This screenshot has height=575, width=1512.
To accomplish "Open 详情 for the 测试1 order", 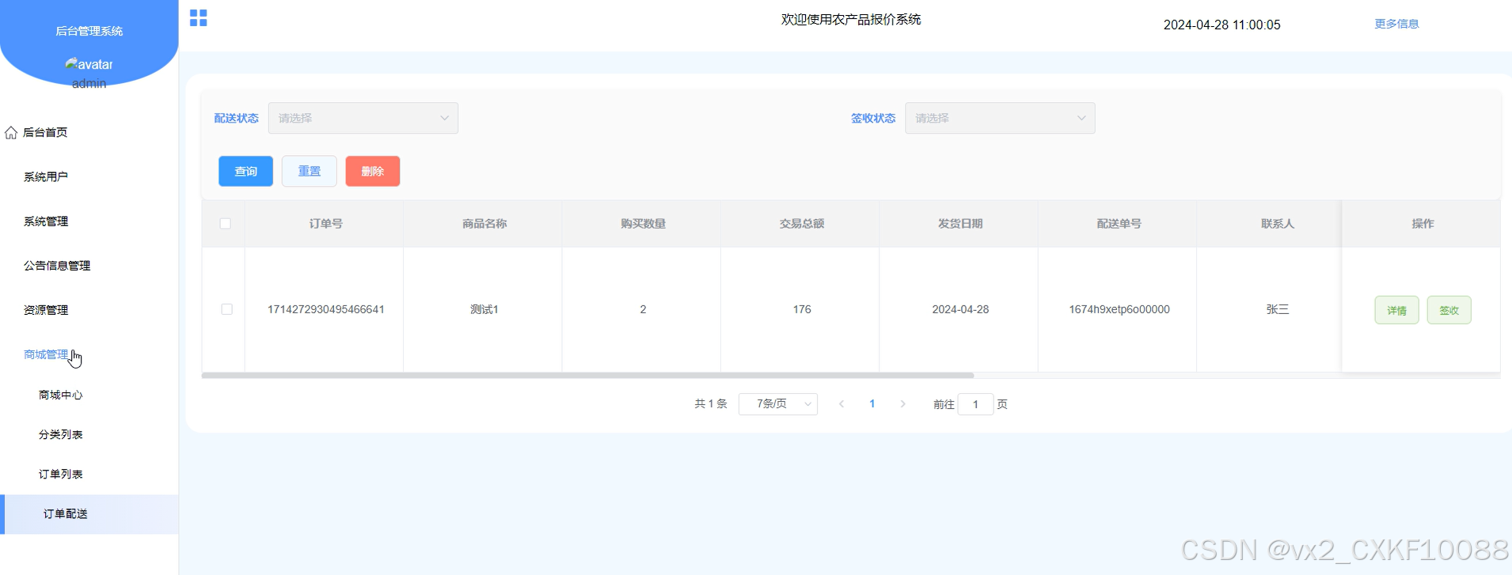I will click(x=1396, y=310).
